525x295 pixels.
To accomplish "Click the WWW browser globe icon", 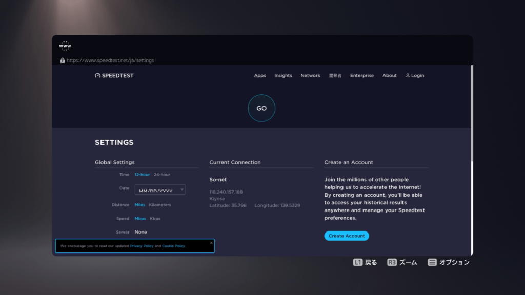I will (x=65, y=46).
